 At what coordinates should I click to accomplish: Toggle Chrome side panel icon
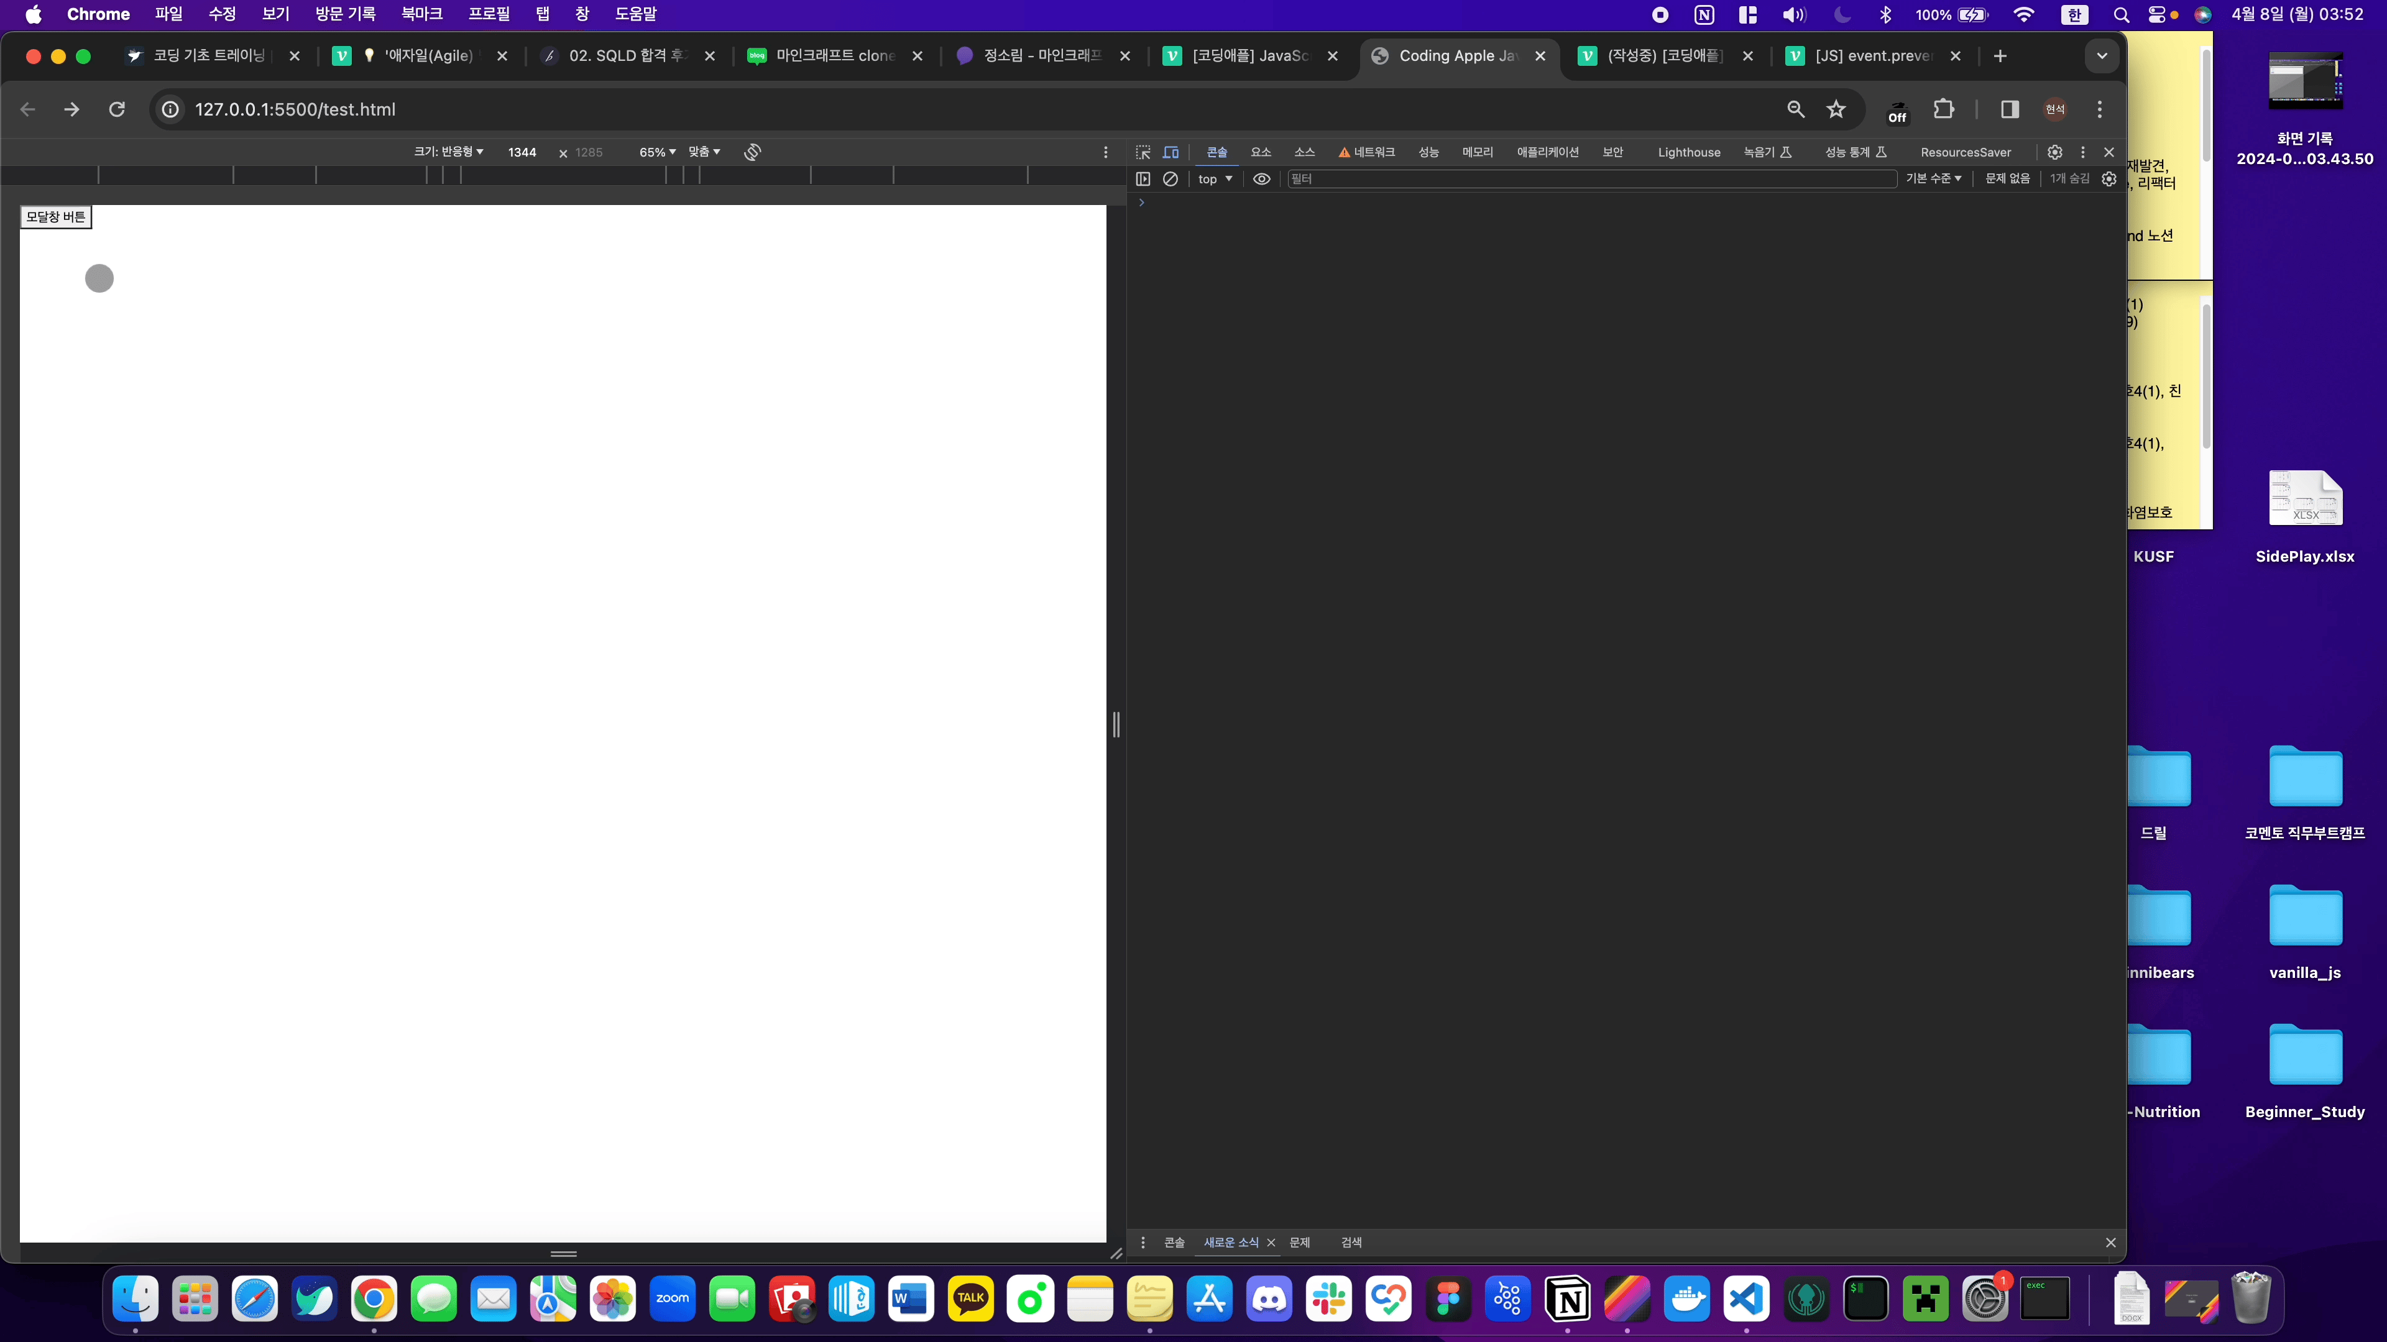[x=2009, y=109]
